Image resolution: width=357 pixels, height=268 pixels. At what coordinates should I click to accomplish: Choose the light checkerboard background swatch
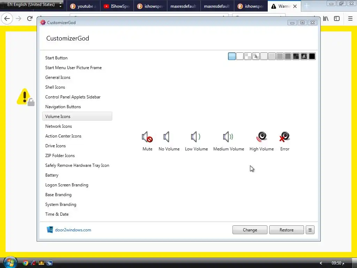[x=248, y=56]
